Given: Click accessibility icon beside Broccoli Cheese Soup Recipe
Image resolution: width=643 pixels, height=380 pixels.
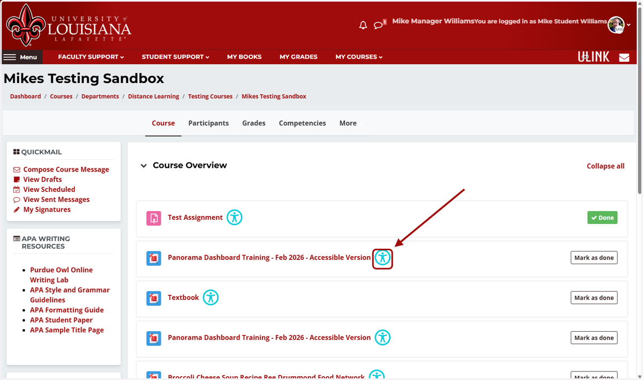Looking at the screenshot, I should (377, 375).
